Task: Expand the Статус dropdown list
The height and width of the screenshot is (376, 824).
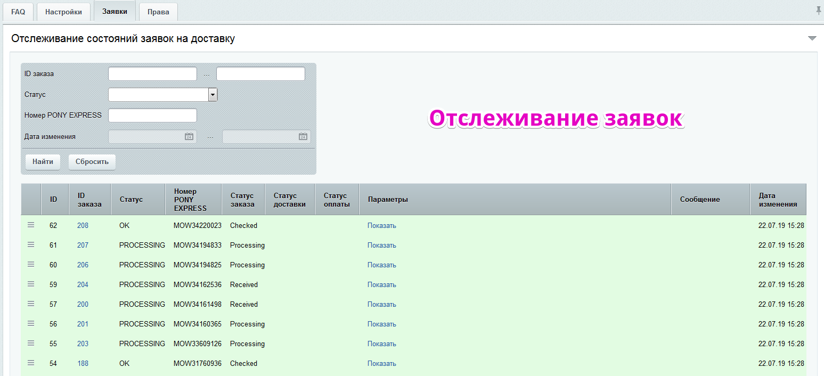Action: point(213,95)
